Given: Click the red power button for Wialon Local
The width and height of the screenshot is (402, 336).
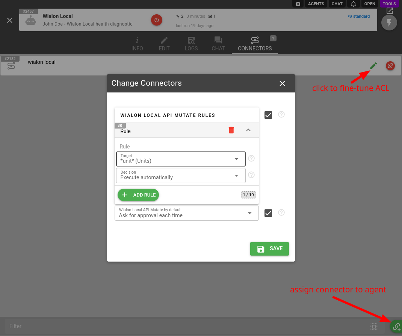Looking at the screenshot, I should 157,20.
